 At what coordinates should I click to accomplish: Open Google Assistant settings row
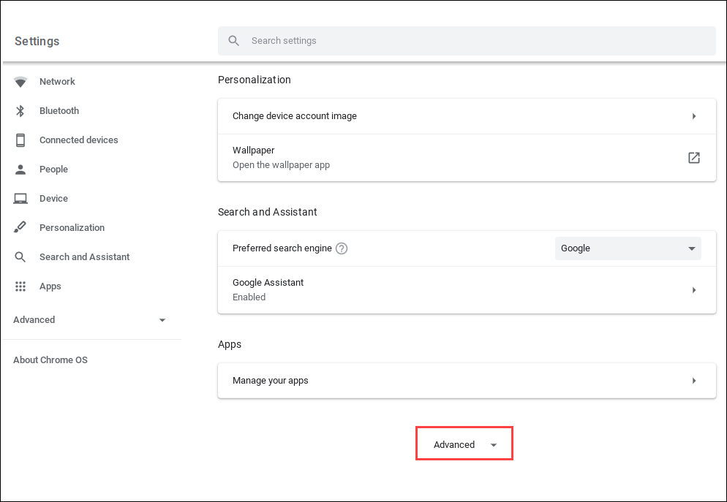467,290
